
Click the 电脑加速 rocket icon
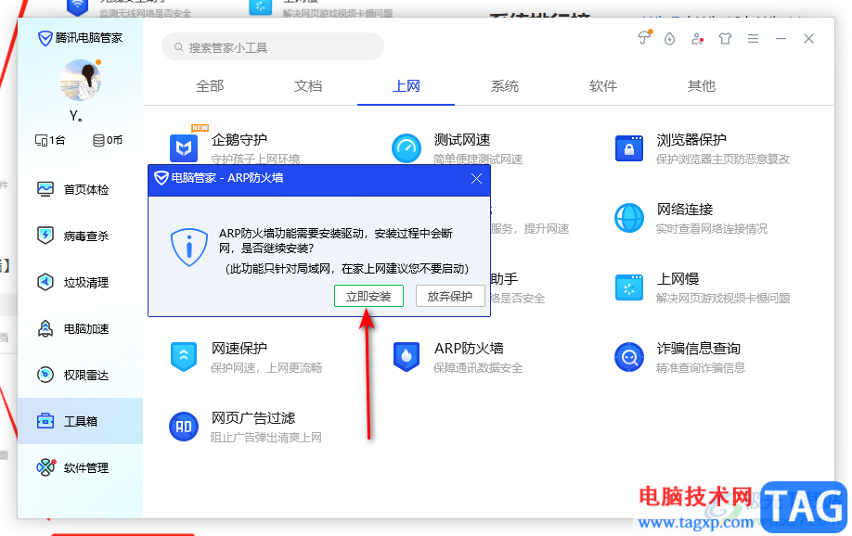tap(45, 328)
